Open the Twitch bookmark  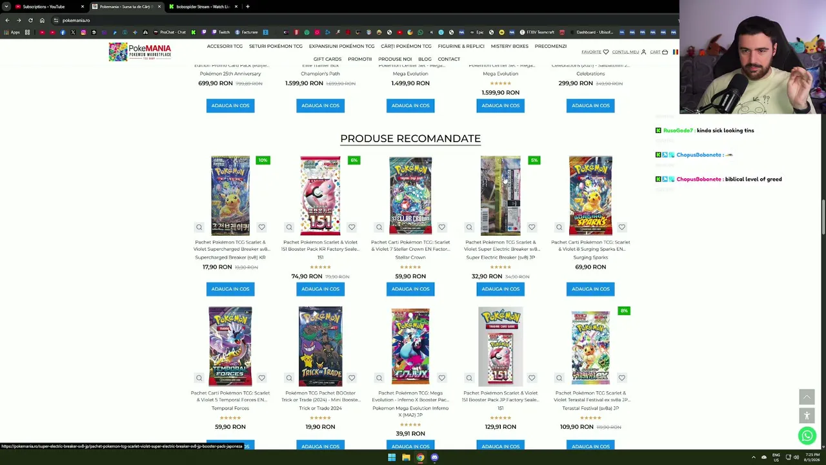[x=221, y=32]
